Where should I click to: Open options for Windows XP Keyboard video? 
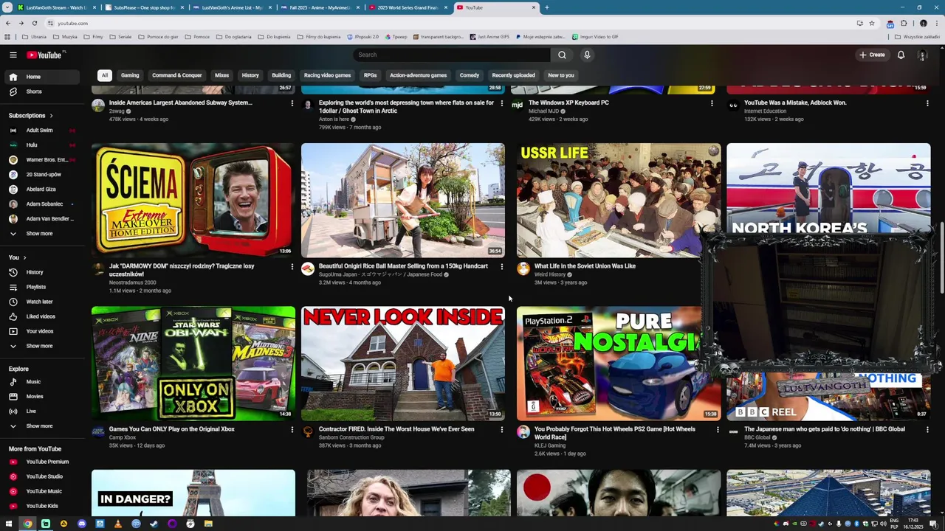click(x=712, y=104)
